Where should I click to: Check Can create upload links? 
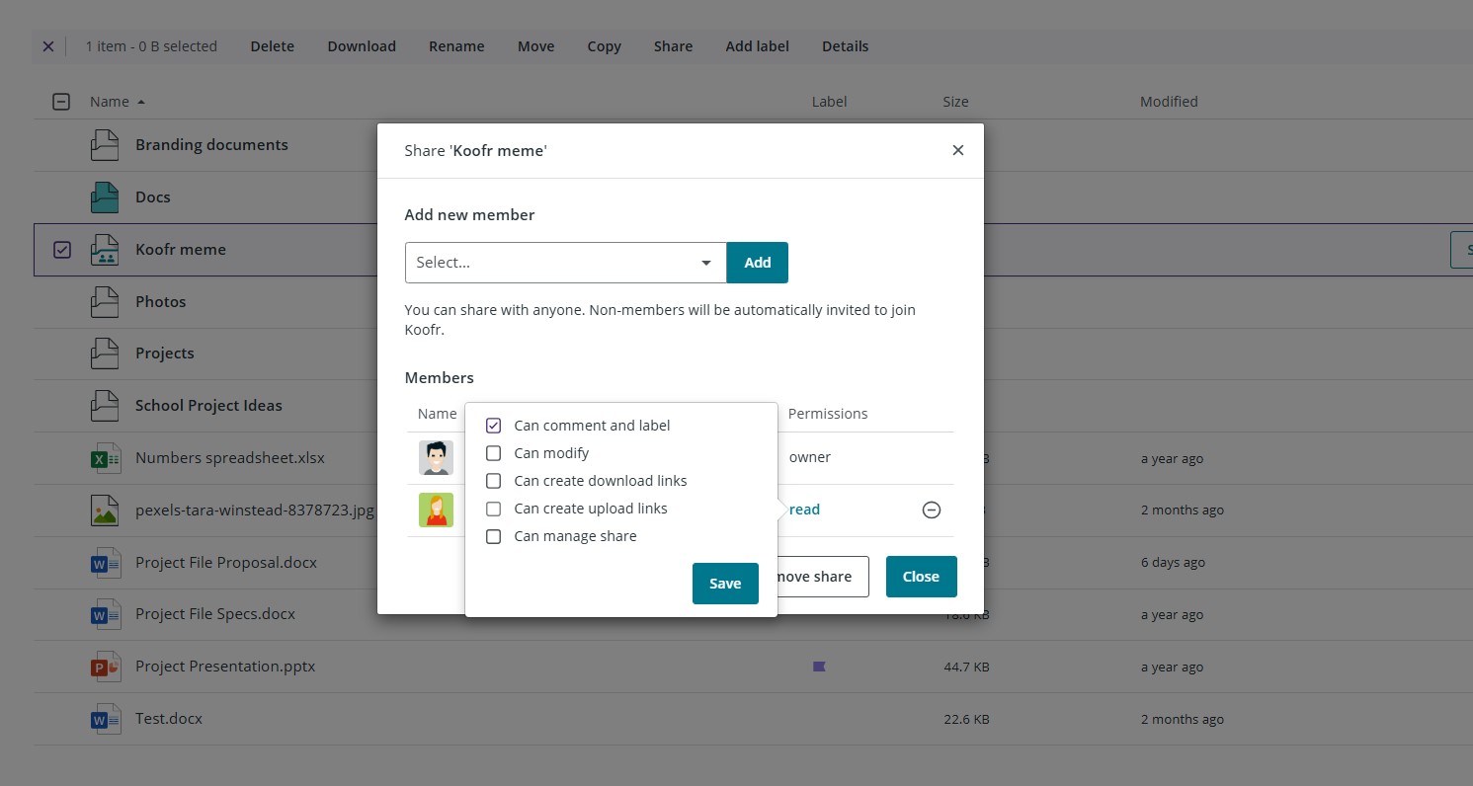coord(494,509)
